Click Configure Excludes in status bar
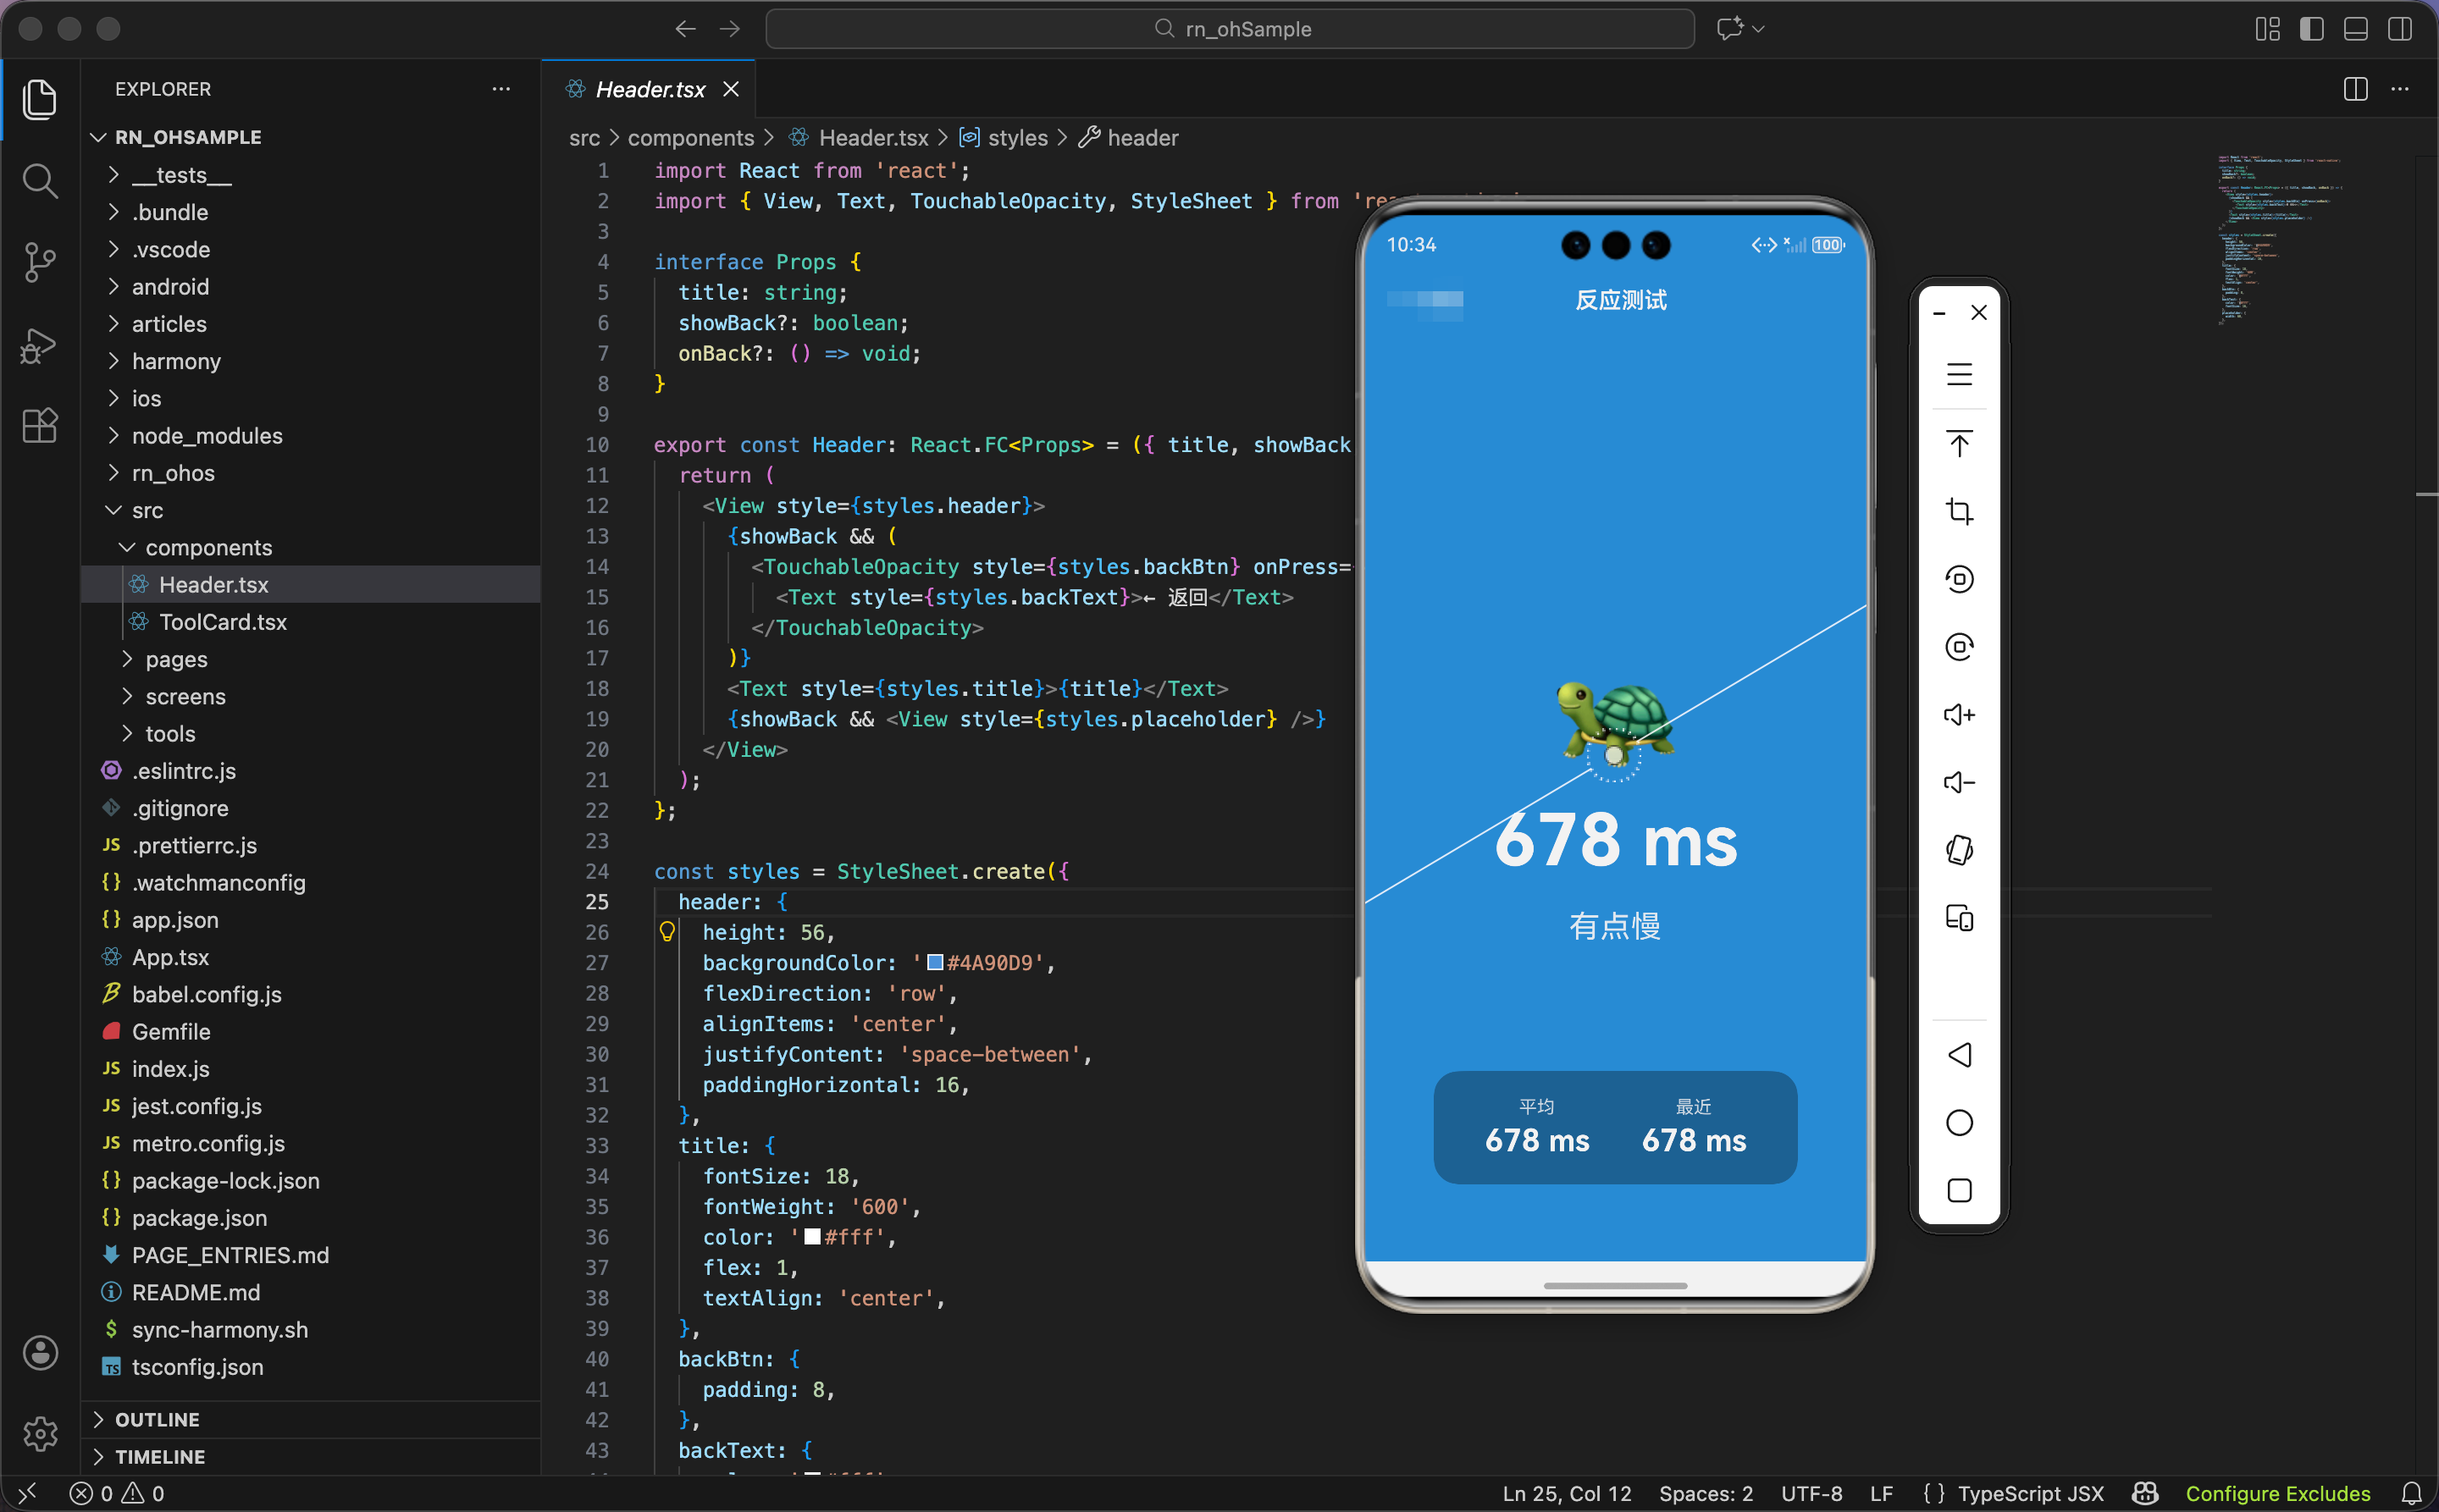The image size is (2439, 1512). point(2277,1493)
